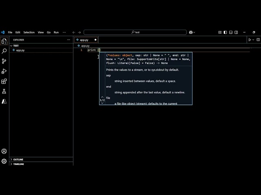Open the Search view in activity bar

tap(4, 51)
